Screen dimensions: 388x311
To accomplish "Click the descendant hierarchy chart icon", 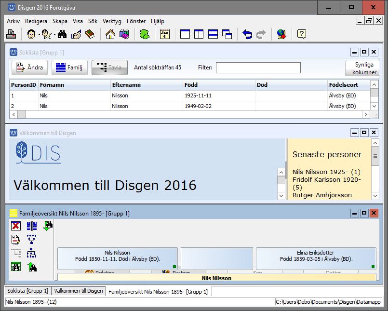I will click(x=32, y=253).
